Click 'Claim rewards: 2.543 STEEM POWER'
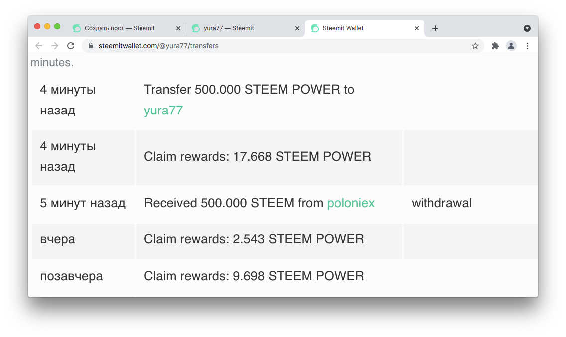The height and width of the screenshot is (337, 566). pos(254,239)
